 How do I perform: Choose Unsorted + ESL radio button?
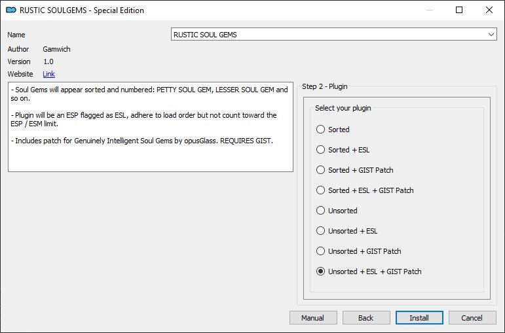pyautogui.click(x=346, y=231)
